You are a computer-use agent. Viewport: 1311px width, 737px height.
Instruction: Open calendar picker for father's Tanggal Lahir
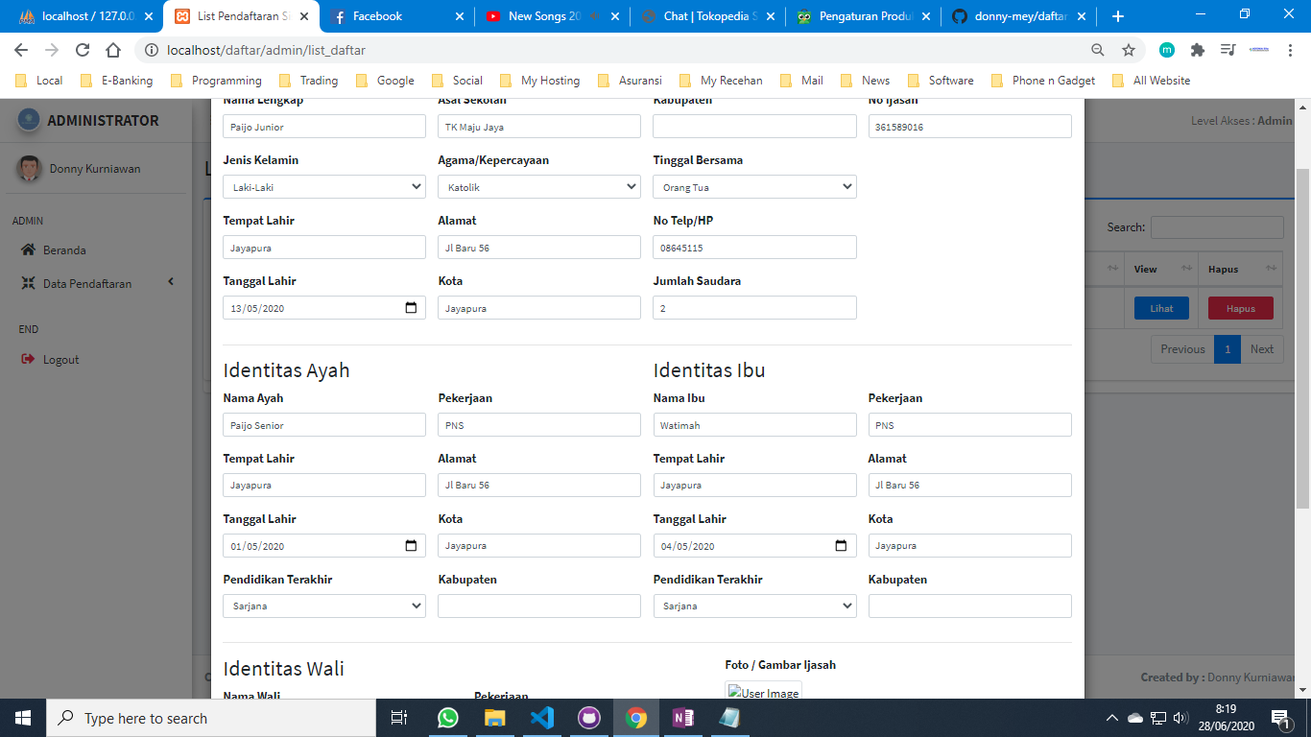411,546
